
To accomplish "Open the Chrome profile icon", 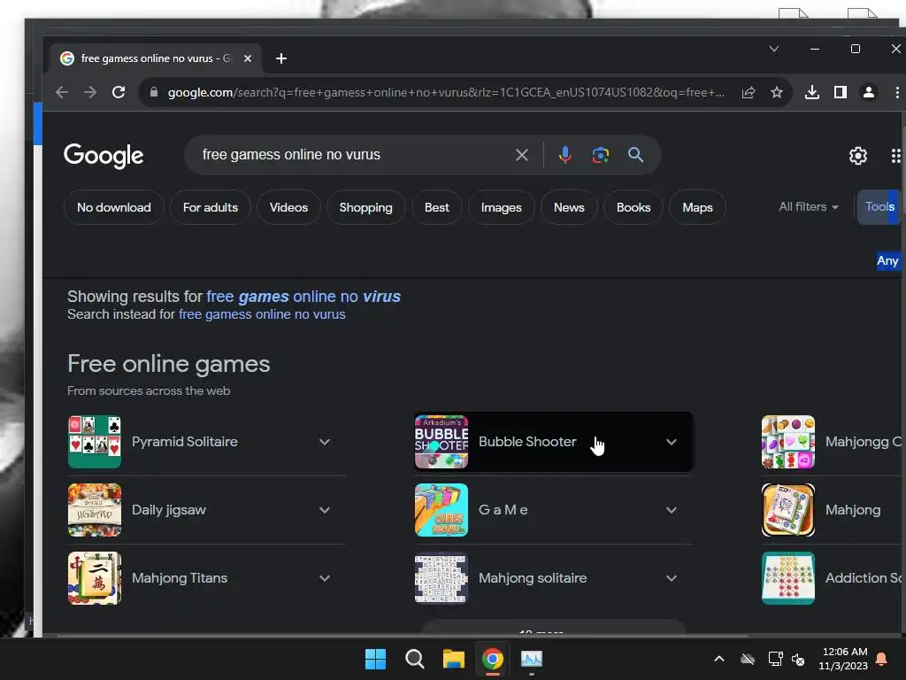I will 869,92.
